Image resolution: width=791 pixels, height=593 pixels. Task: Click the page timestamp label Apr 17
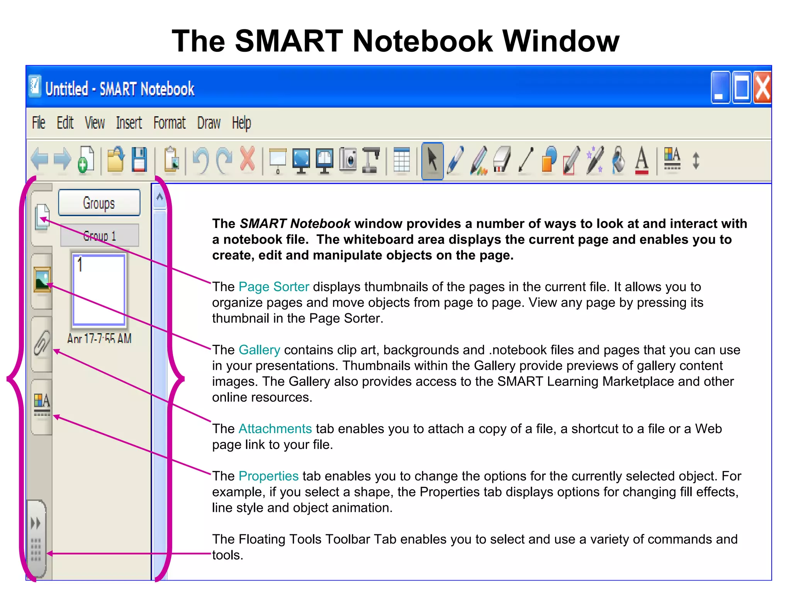[99, 339]
